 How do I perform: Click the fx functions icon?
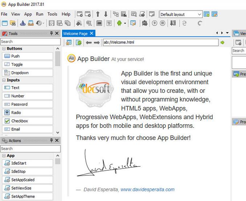click(x=124, y=14)
